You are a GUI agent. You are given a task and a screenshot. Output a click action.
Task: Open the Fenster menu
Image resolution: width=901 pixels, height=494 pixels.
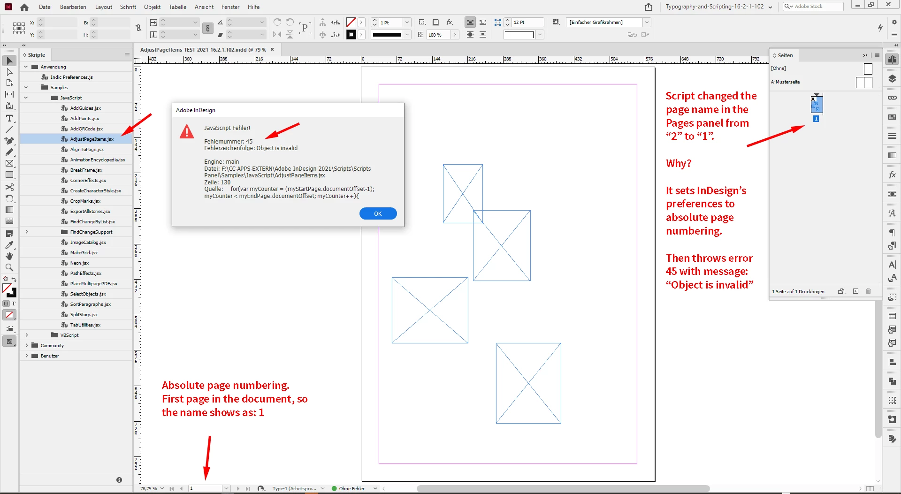tap(230, 7)
